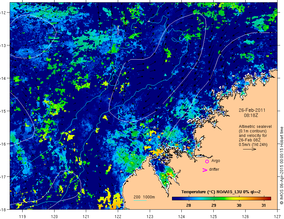Screen dimensions: 284x219
Task: Click the latitude axis label -16
Action: 4,144
